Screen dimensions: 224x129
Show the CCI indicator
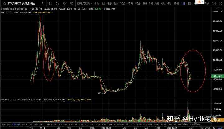(x=133, y=124)
